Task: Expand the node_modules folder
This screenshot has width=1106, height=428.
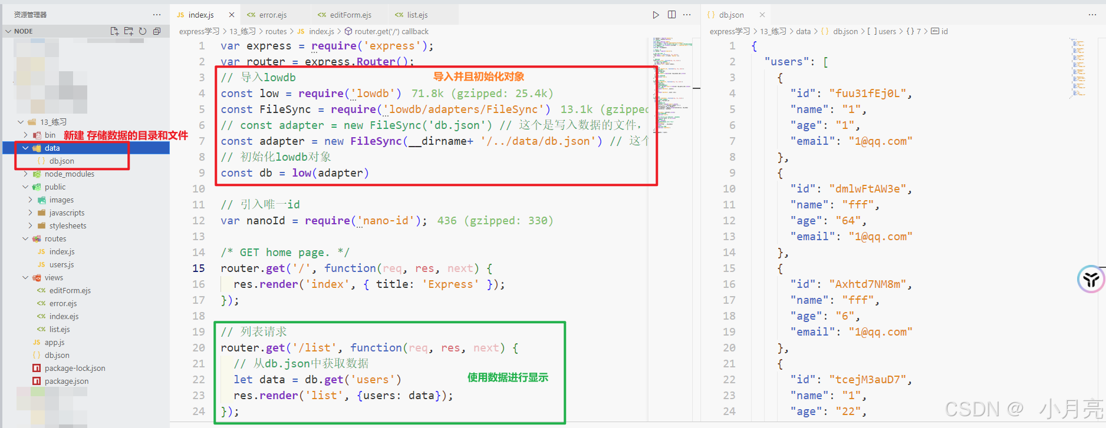Action: (25, 174)
